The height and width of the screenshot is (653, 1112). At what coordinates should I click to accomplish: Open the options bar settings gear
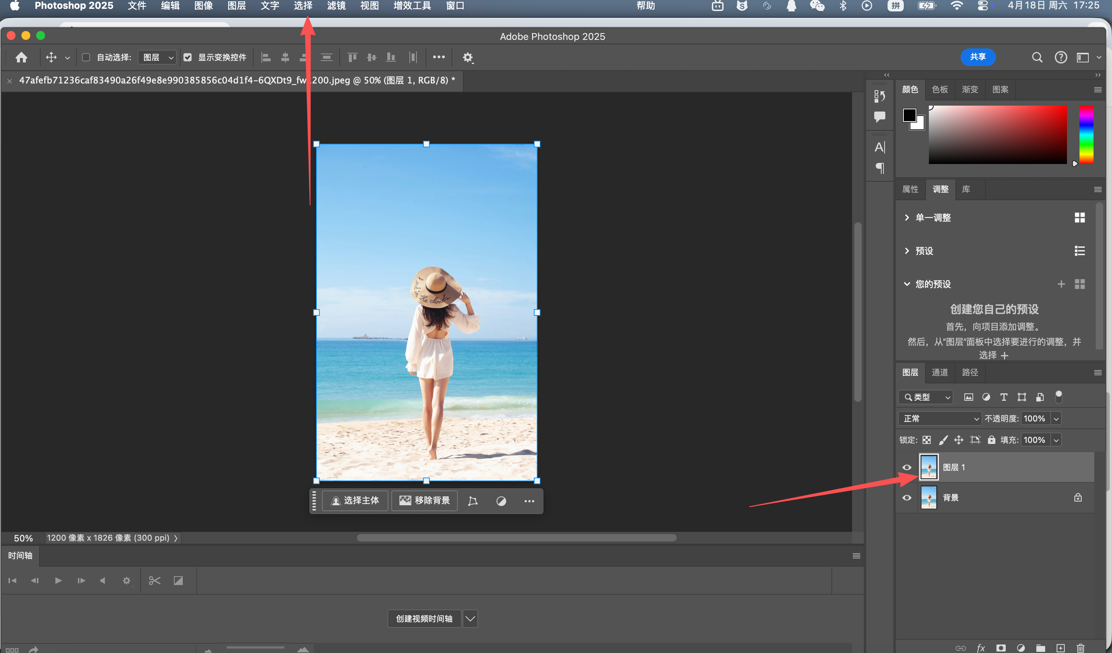[467, 57]
